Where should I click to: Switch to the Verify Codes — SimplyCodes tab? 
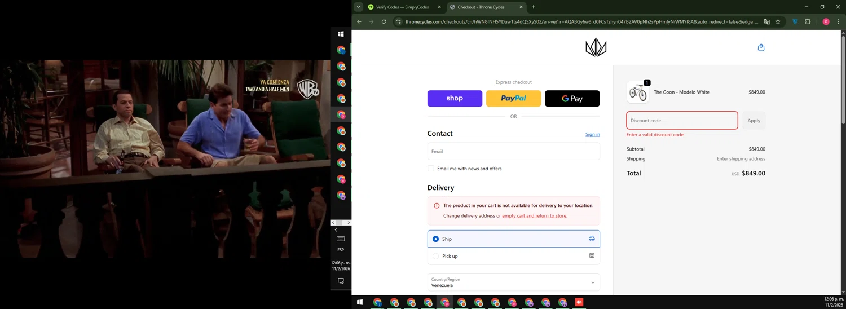404,7
